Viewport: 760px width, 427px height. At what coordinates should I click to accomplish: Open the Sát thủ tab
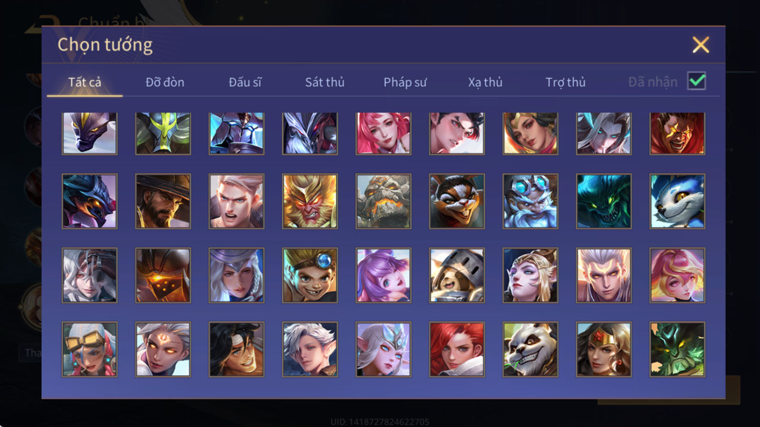(x=324, y=82)
